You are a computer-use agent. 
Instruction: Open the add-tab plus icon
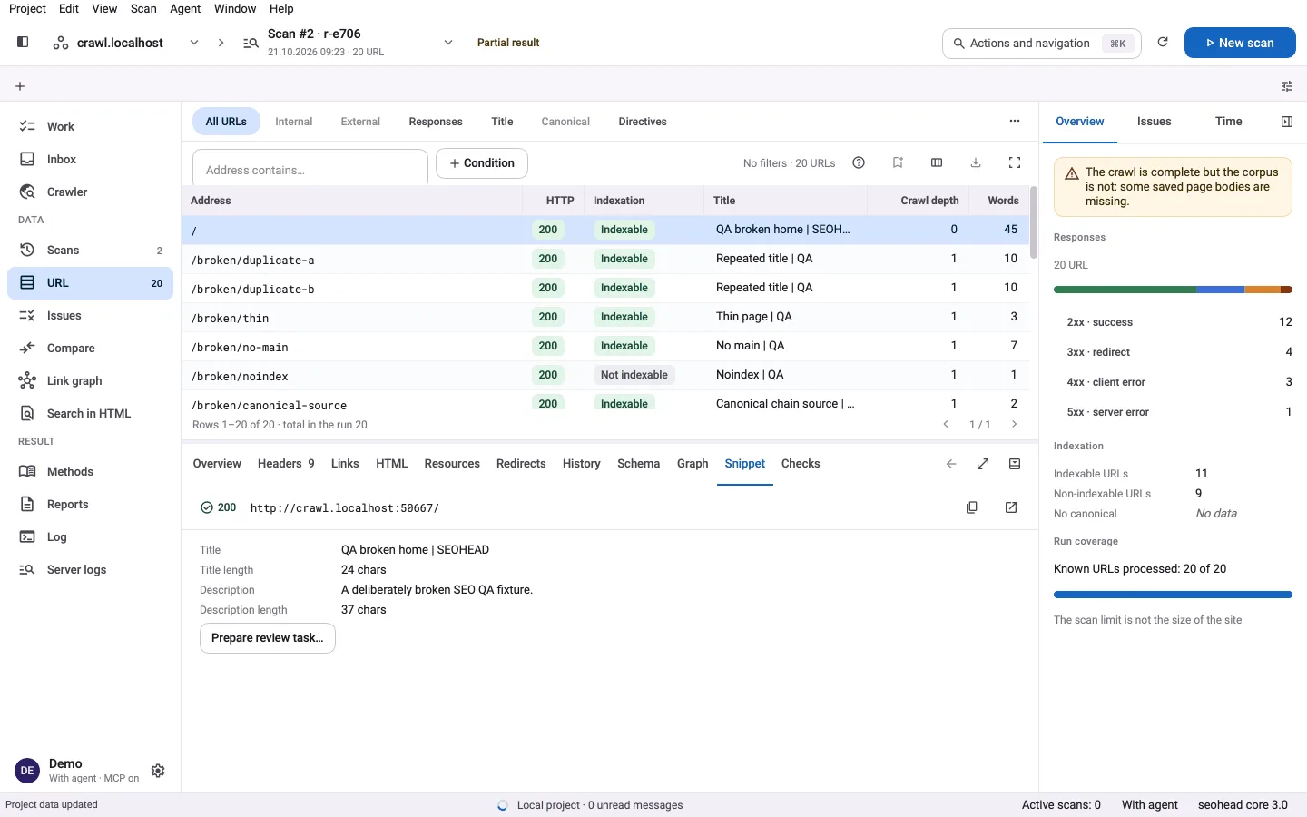pos(20,86)
